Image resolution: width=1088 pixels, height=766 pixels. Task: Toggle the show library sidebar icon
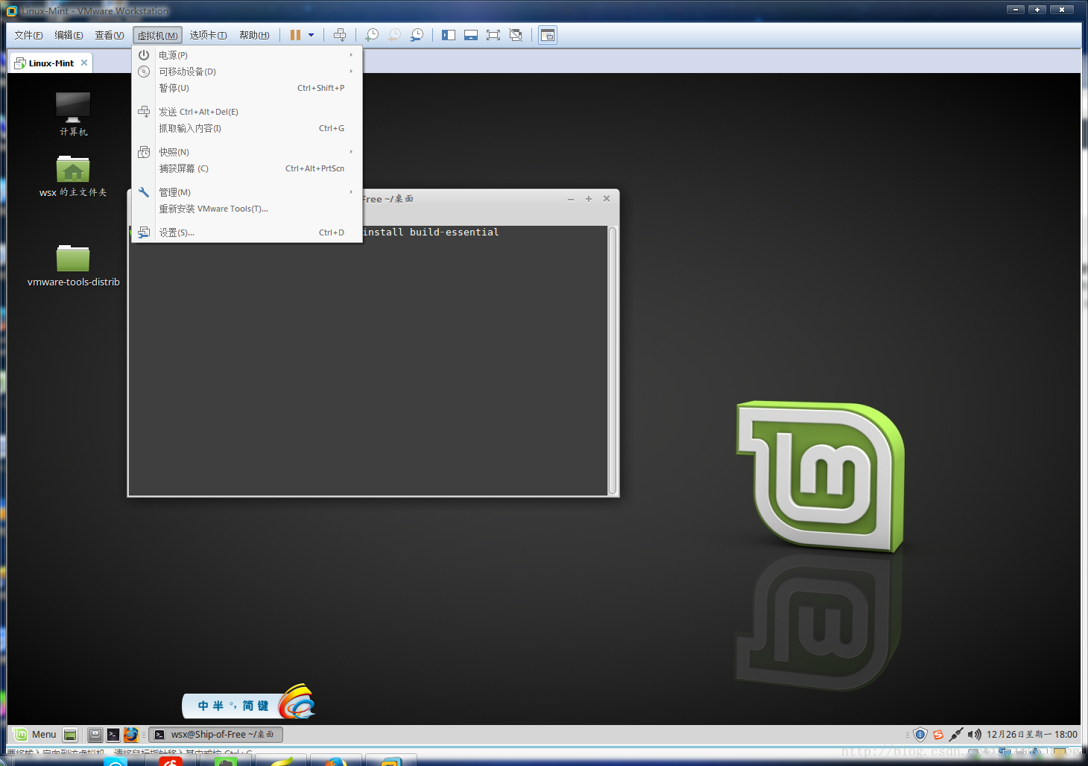pyautogui.click(x=449, y=35)
